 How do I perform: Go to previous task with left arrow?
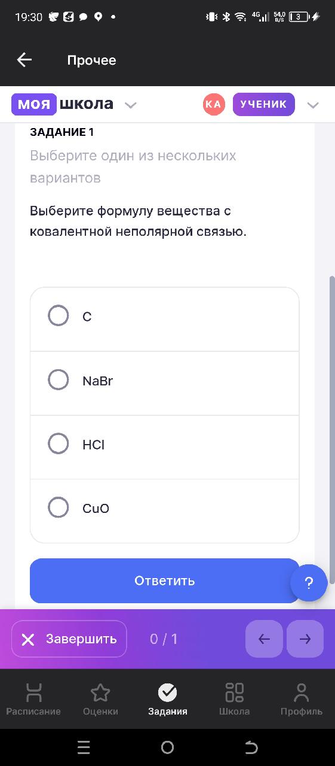[264, 639]
